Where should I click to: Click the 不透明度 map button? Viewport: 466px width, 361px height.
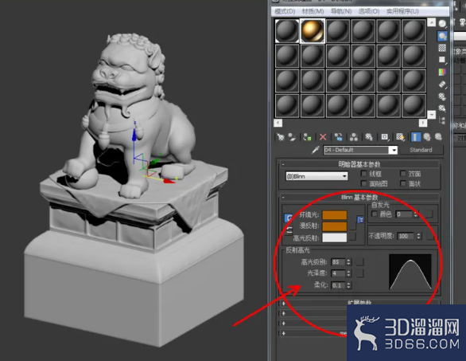(x=430, y=236)
